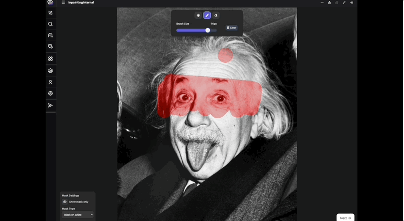Open the search magnifier in sidebar
The image size is (404, 221).
pos(50,24)
